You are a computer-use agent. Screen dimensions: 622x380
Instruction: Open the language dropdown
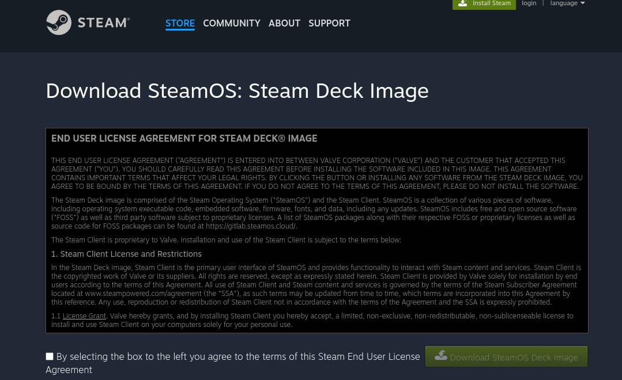click(x=563, y=3)
